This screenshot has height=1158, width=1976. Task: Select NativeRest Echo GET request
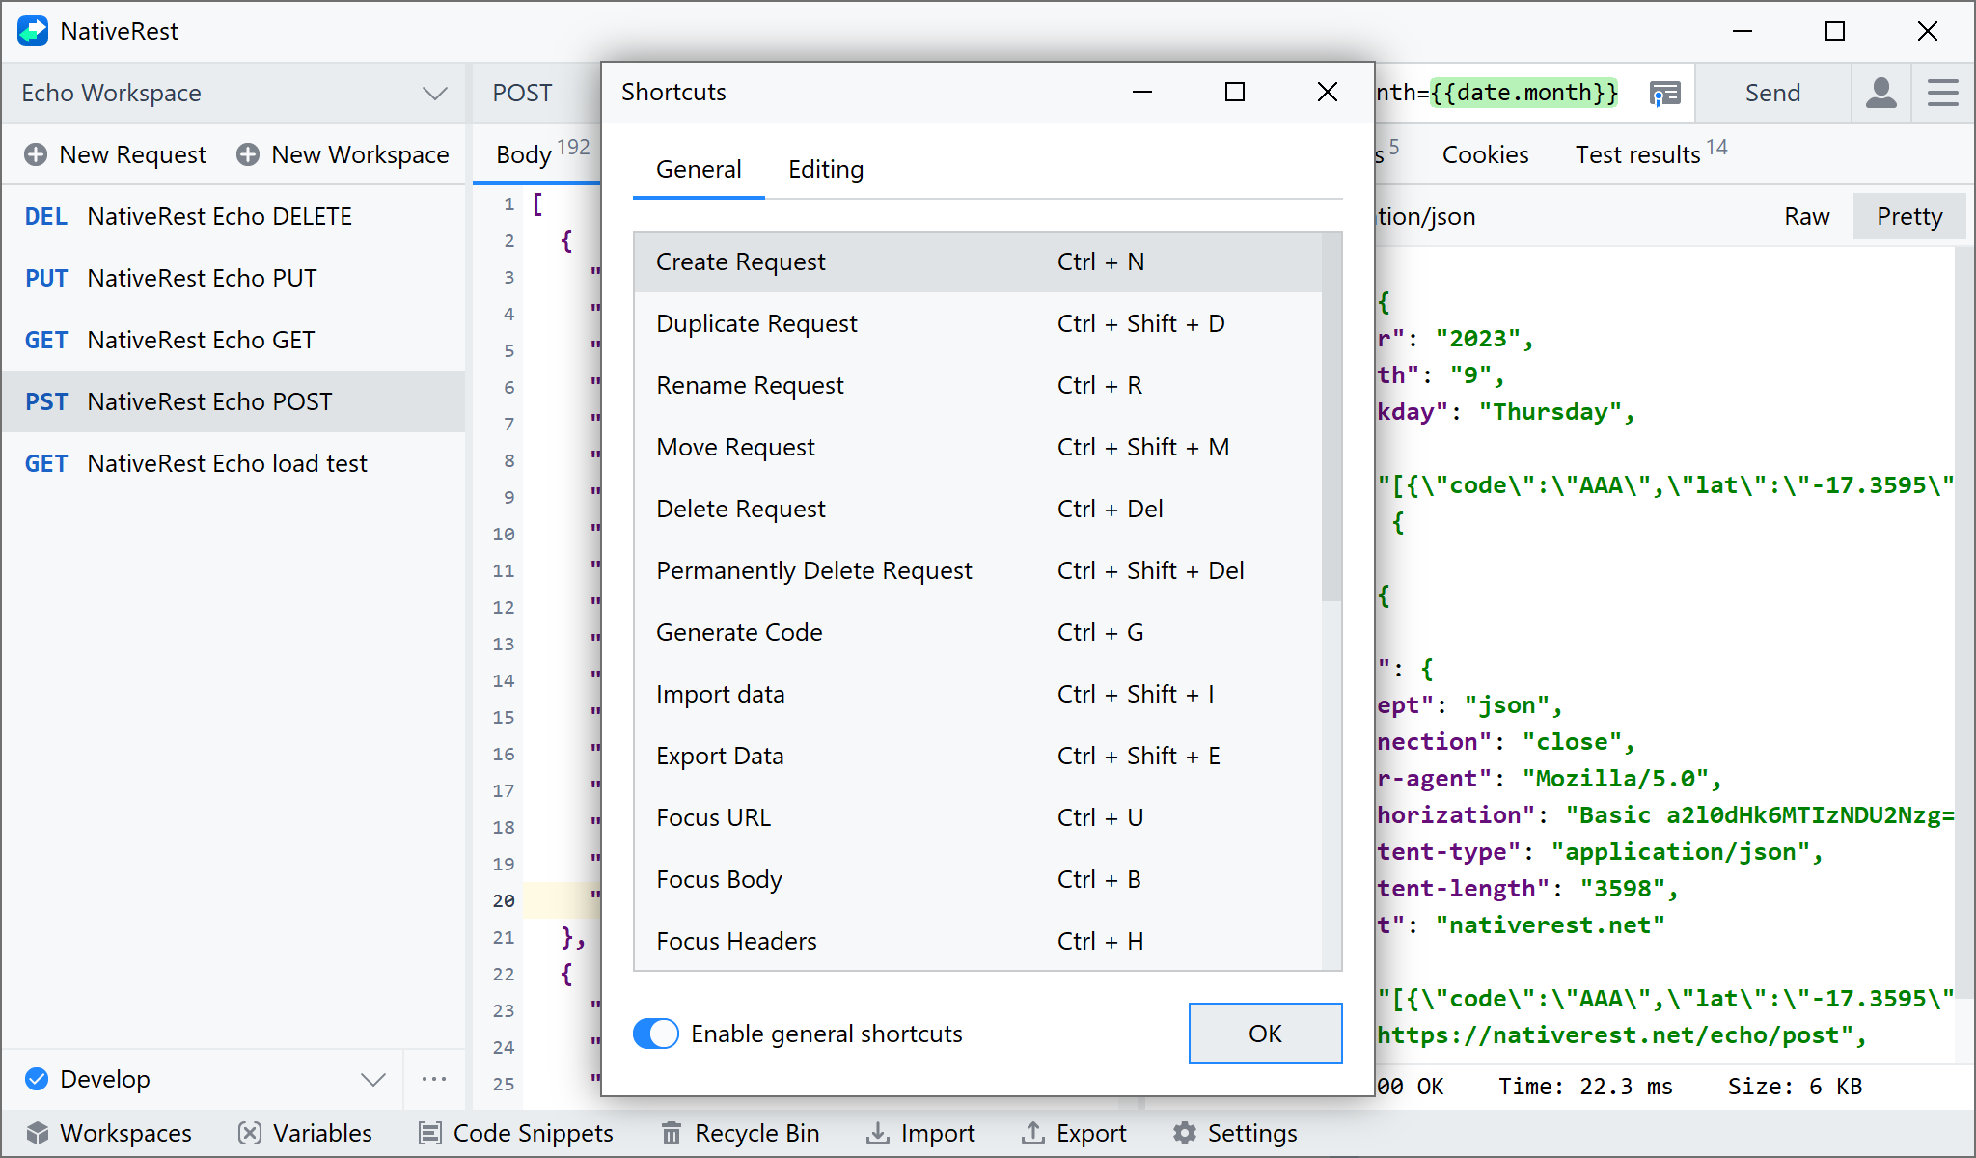233,340
